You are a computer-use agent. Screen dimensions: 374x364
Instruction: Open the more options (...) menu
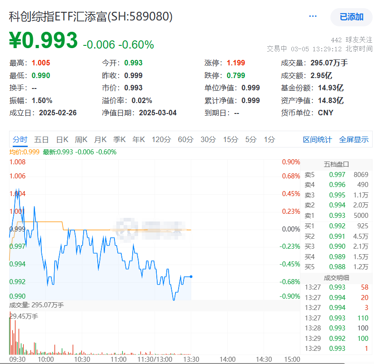[313, 15]
